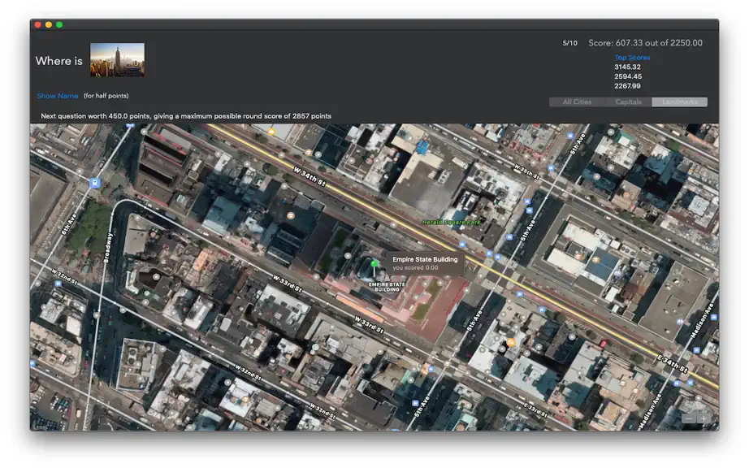Zoom in with the map plus button
Image resolution: width=749 pixels, height=468 pixels.
pyautogui.click(x=704, y=418)
